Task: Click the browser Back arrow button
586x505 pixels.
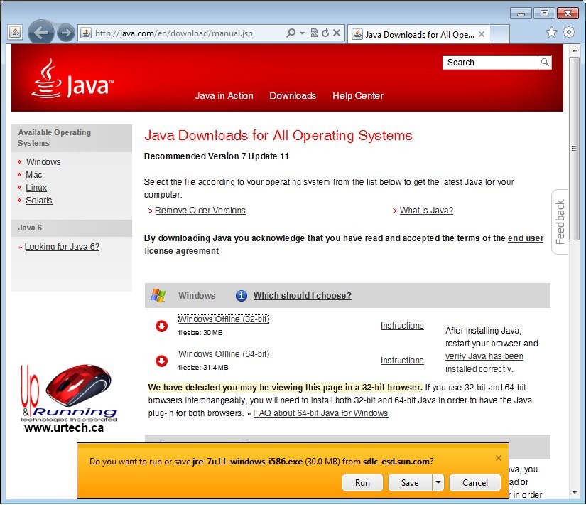Action: (x=41, y=33)
